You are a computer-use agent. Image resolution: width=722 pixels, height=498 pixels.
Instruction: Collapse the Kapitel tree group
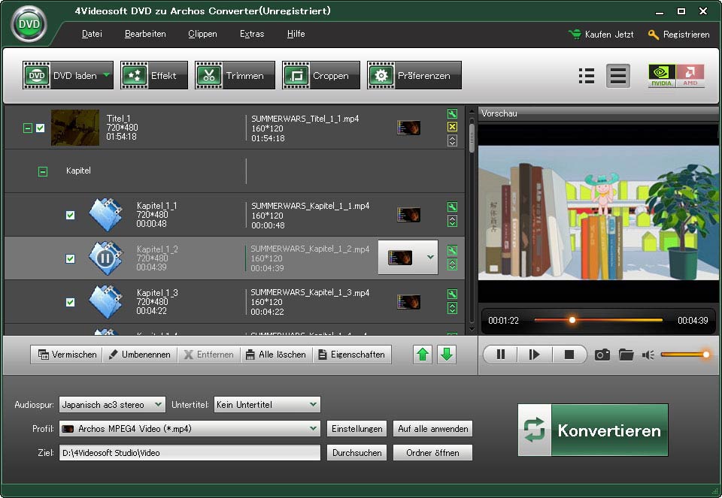pos(43,171)
